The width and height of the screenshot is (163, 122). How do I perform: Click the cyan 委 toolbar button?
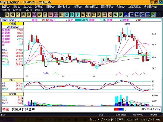point(67,15)
